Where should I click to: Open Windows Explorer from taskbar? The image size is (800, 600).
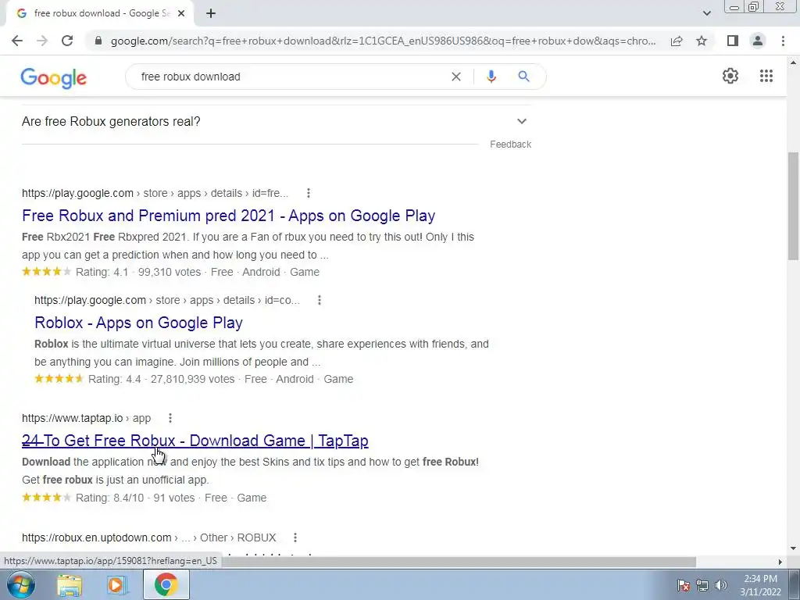[x=70, y=585]
